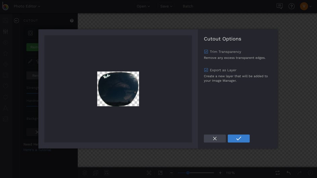Go back from the Cutout panel

click(16, 20)
